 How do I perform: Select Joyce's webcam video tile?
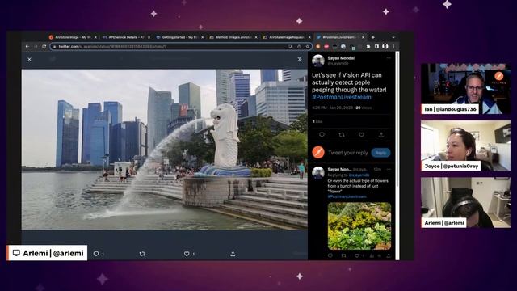point(465,145)
